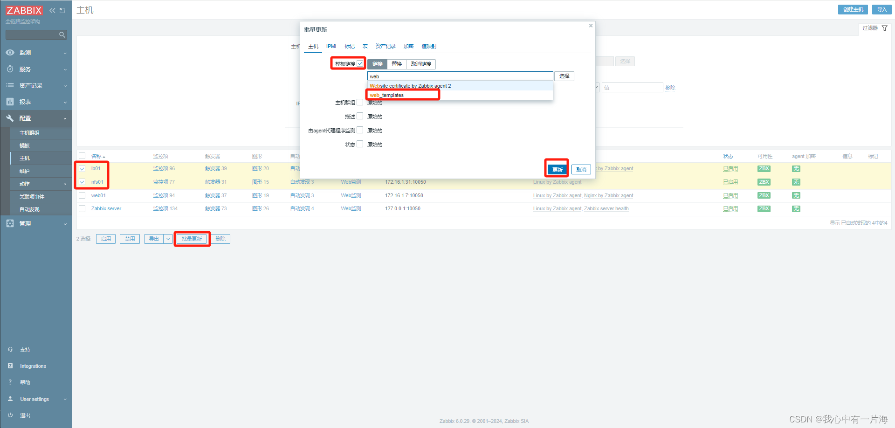This screenshot has width=895, height=428.
Task: Sort hosts by name column header
Action: tap(98, 156)
